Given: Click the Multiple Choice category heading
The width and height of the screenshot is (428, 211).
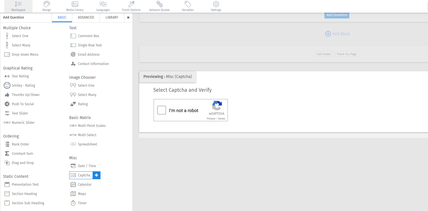Looking at the screenshot, I should point(17,28).
